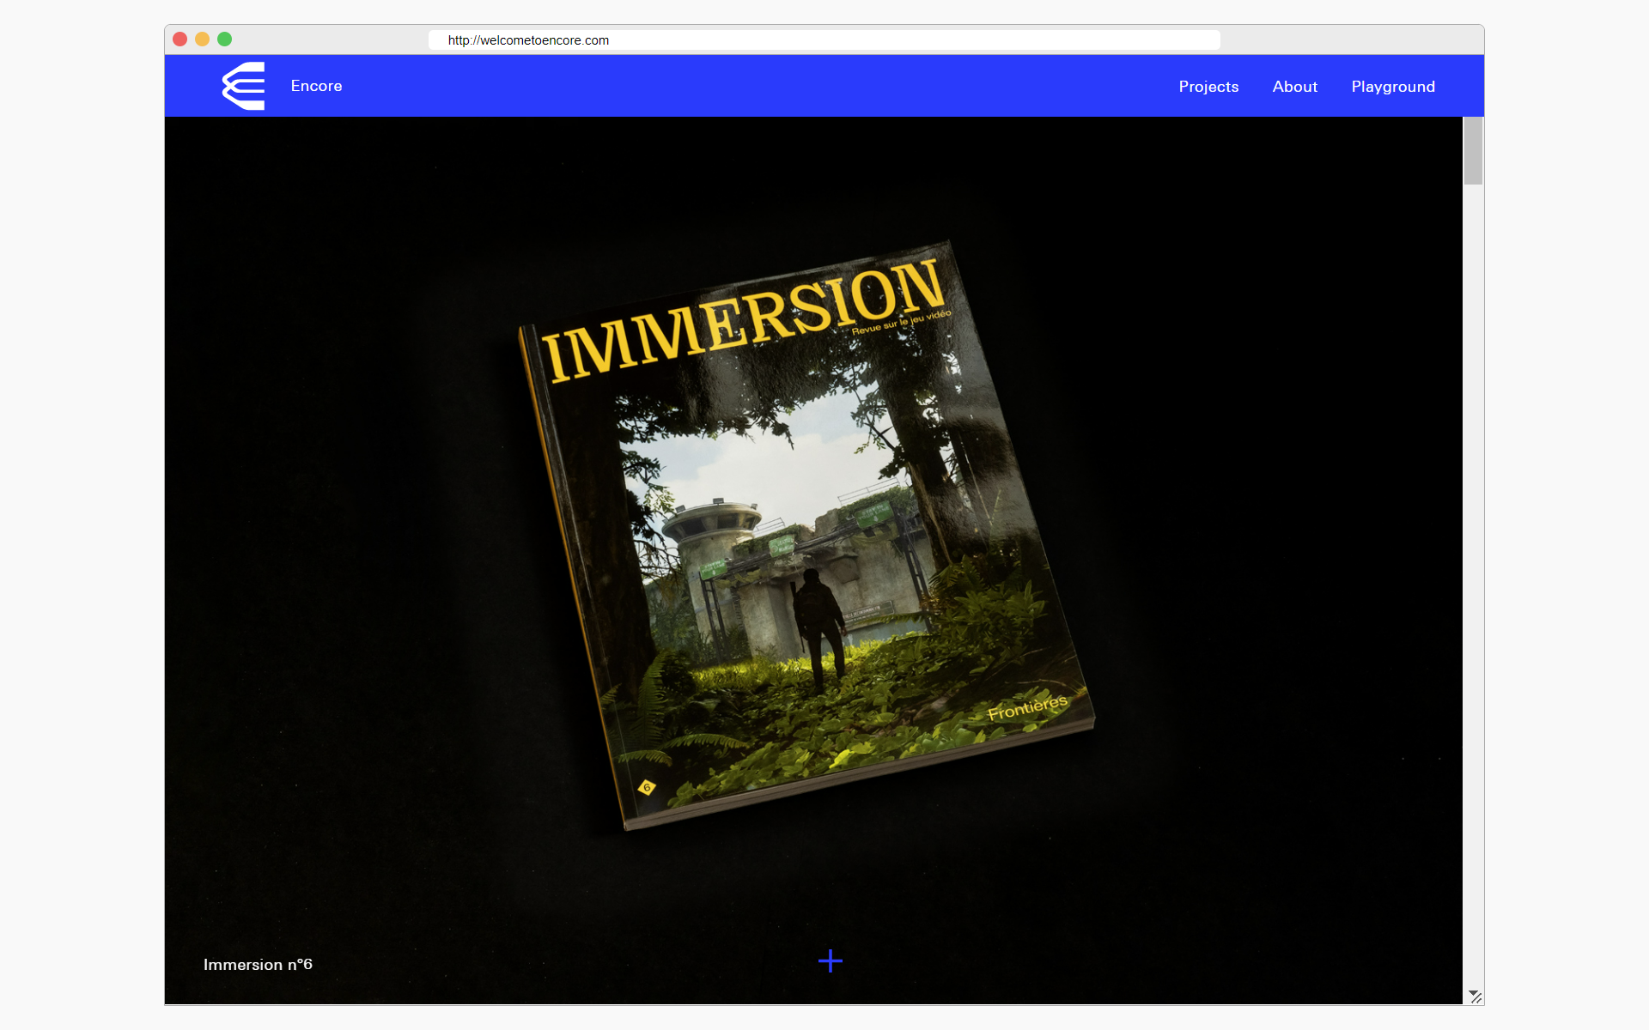This screenshot has width=1649, height=1030.
Task: Open the Playground section
Action: click(1392, 87)
